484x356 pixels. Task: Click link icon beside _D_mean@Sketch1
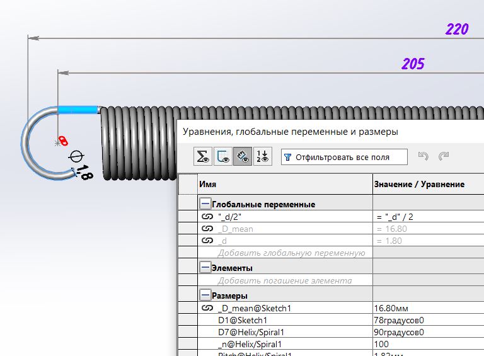click(x=207, y=308)
